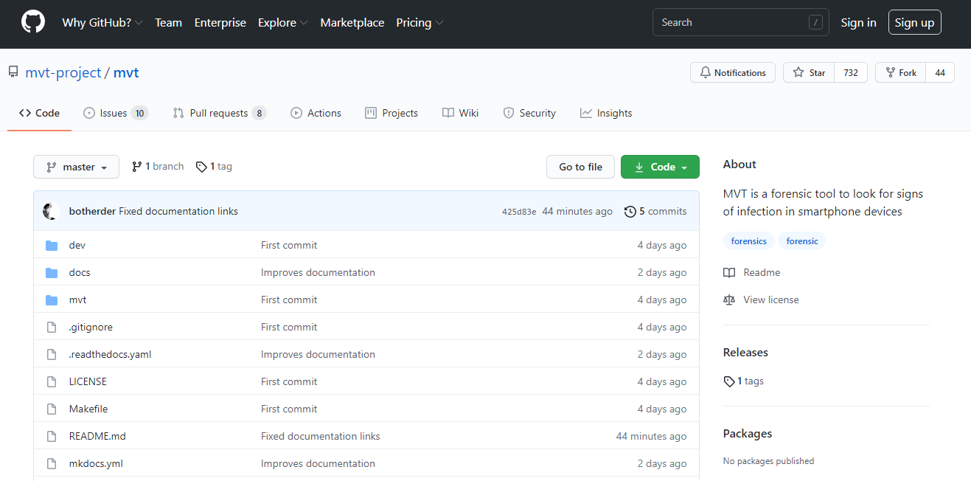Image resolution: width=971 pixels, height=481 pixels.
Task: Click the branch icon next to 1 branch
Action: pyautogui.click(x=137, y=167)
